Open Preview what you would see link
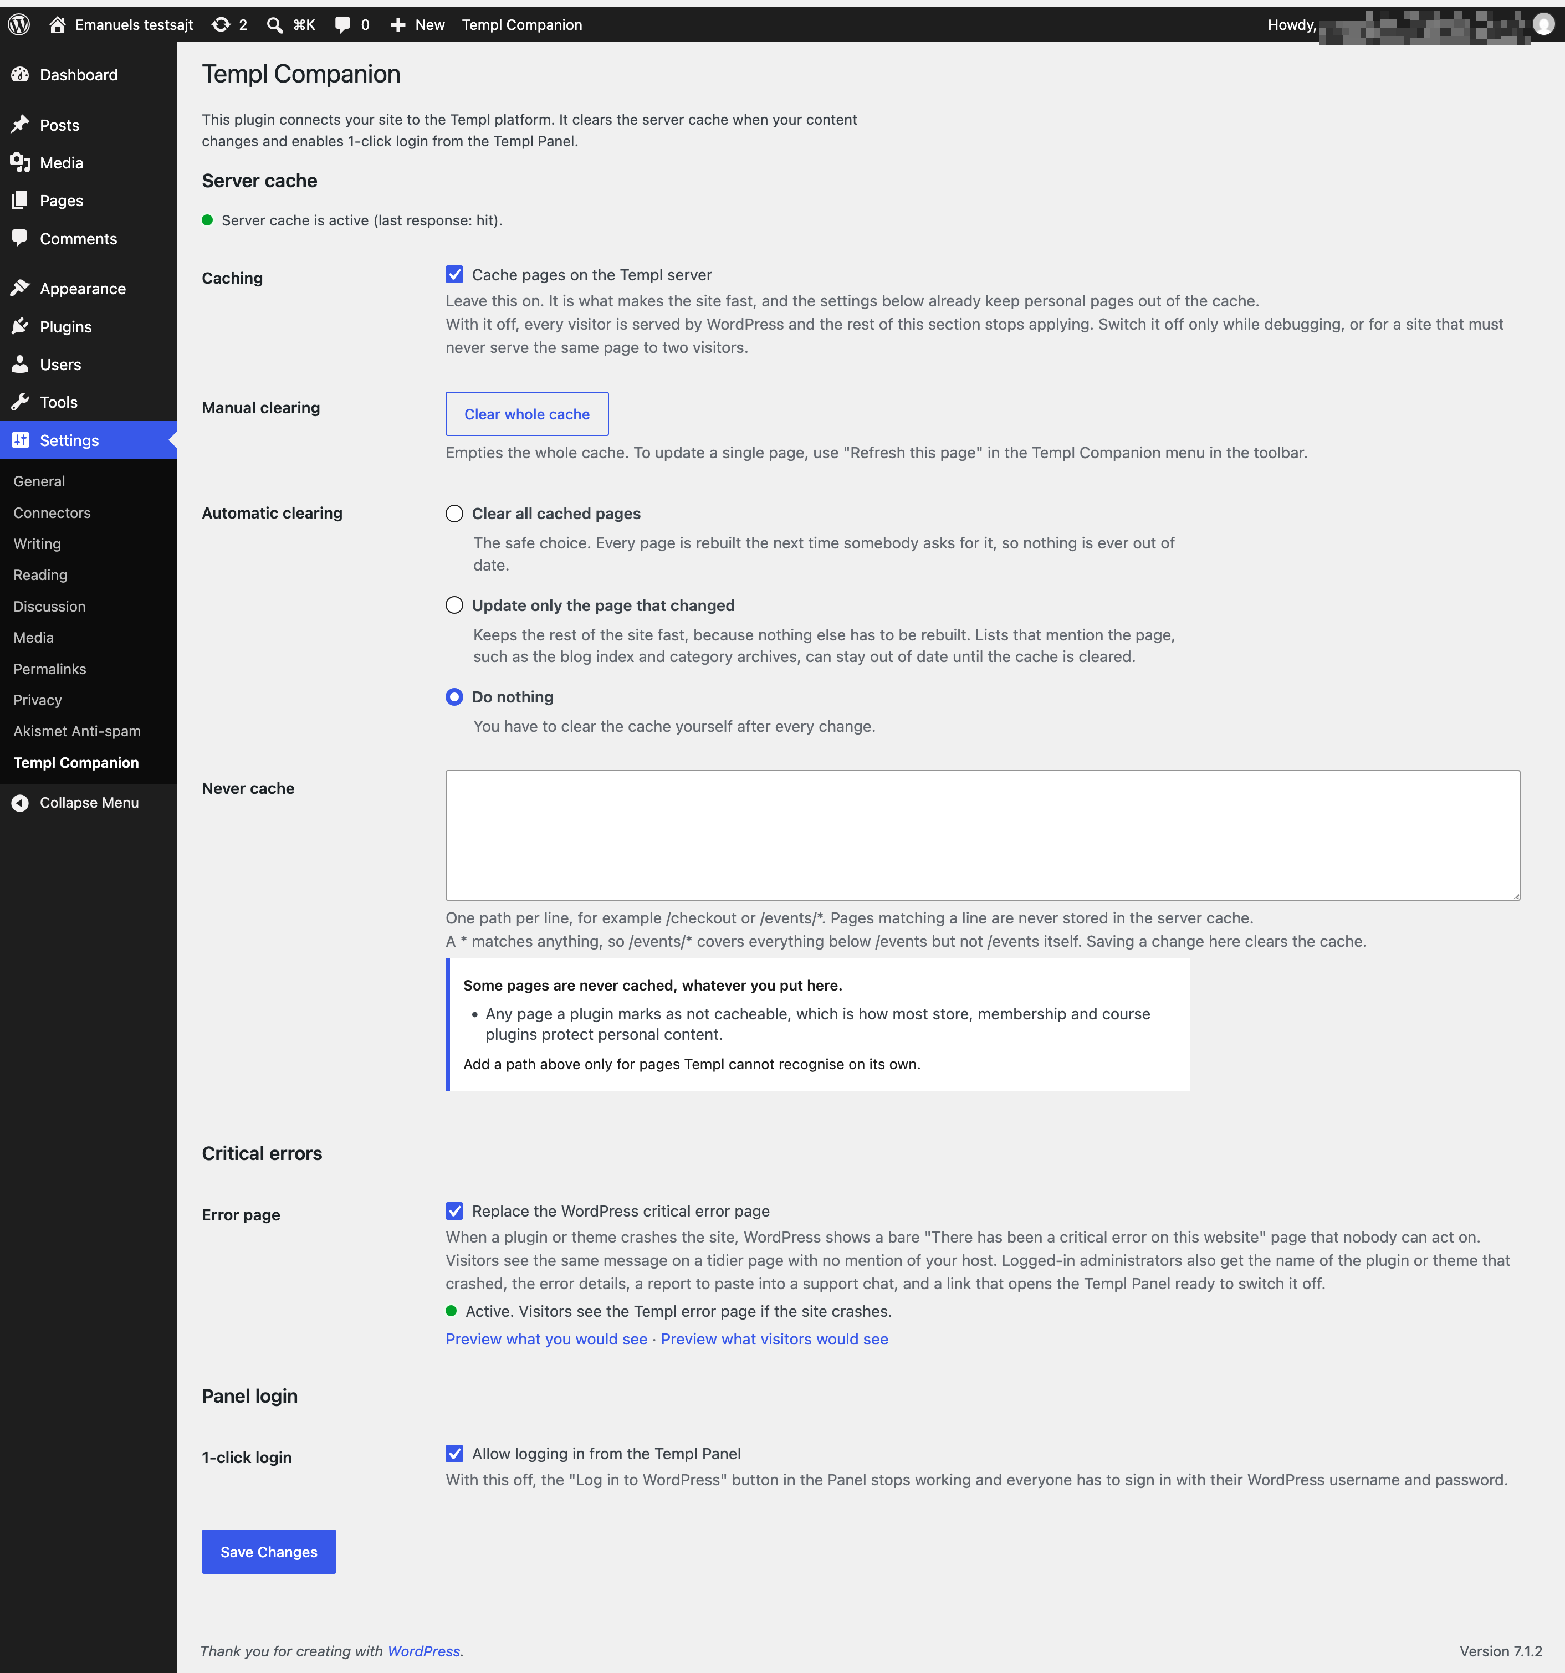 (546, 1339)
